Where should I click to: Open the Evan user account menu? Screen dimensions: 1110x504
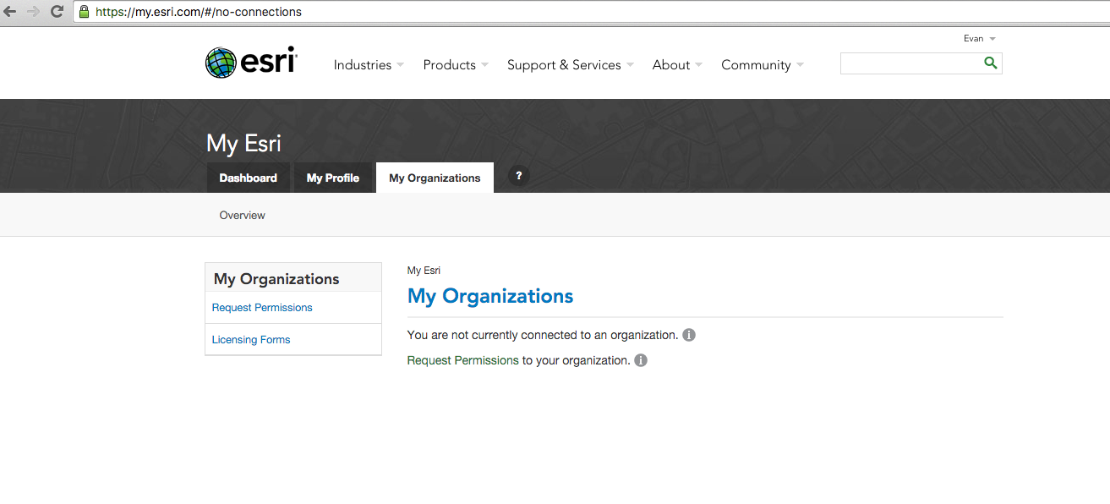pyautogui.click(x=979, y=39)
